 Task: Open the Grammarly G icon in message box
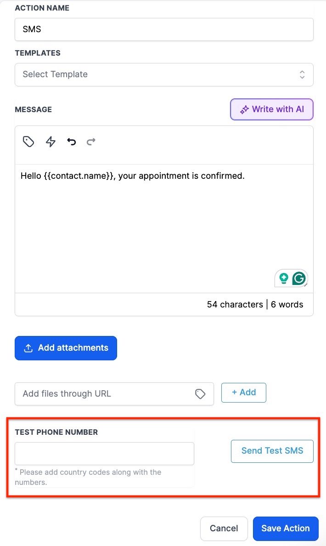(x=299, y=278)
